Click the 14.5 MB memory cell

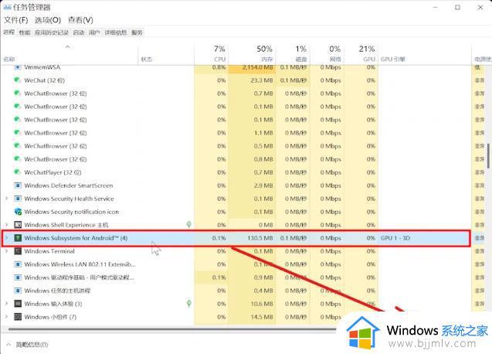click(x=252, y=317)
